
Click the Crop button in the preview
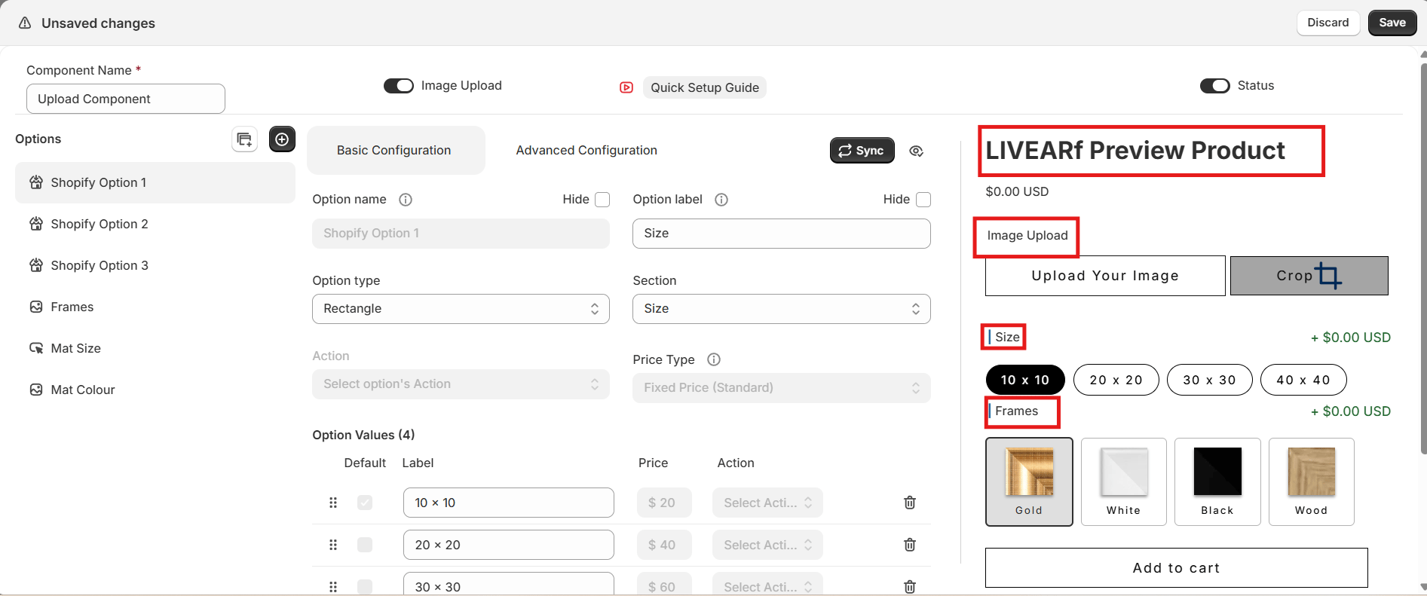1309,276
